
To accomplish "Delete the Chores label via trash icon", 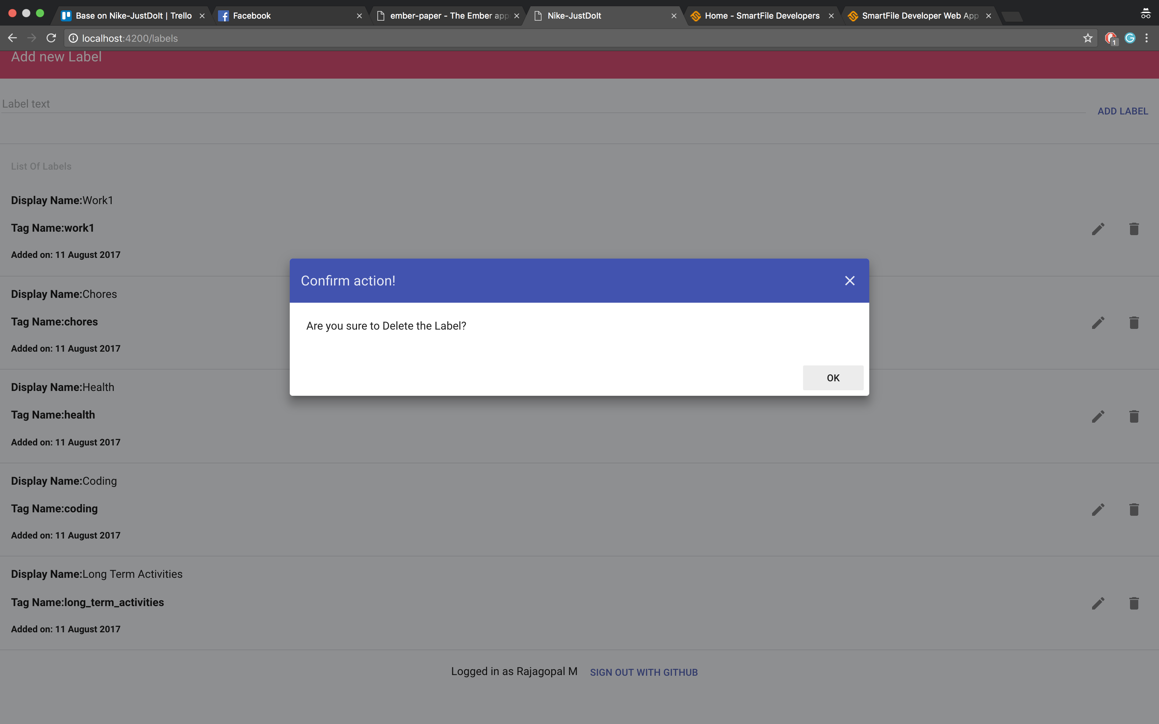I will (1133, 323).
